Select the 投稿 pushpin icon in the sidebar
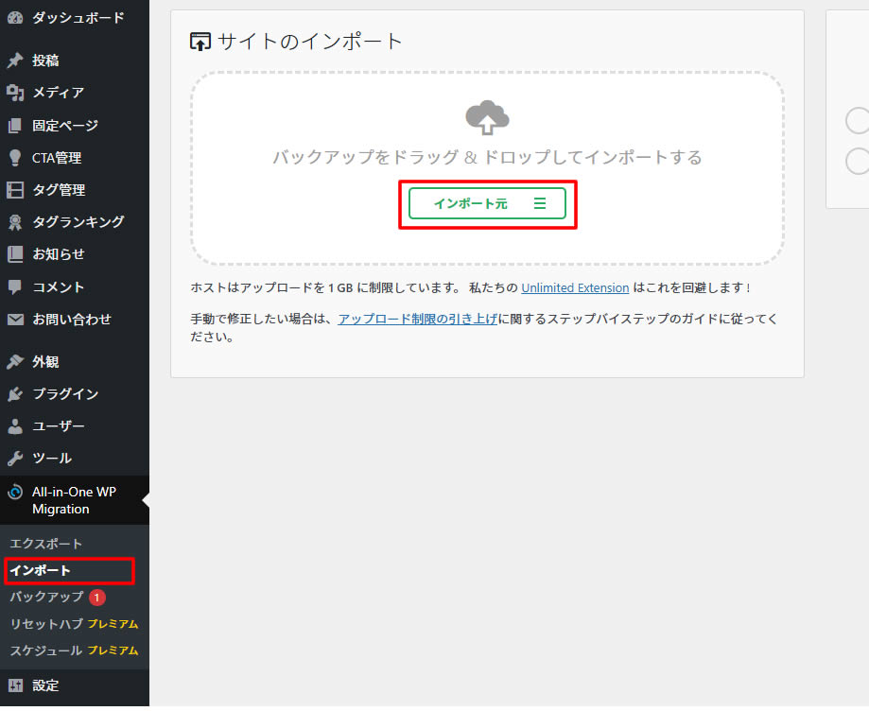Screen dimensions: 869x711 pyautogui.click(x=15, y=60)
